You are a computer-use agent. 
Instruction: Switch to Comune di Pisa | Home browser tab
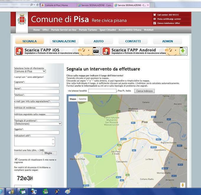(58, 5)
